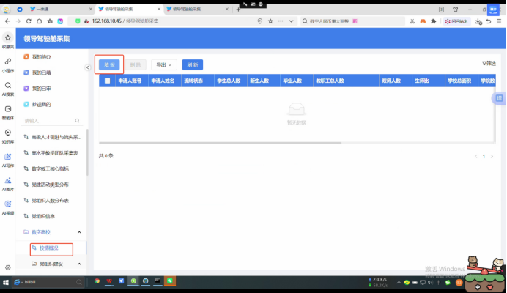
Task: Click the 刷新 button
Action: click(193, 64)
